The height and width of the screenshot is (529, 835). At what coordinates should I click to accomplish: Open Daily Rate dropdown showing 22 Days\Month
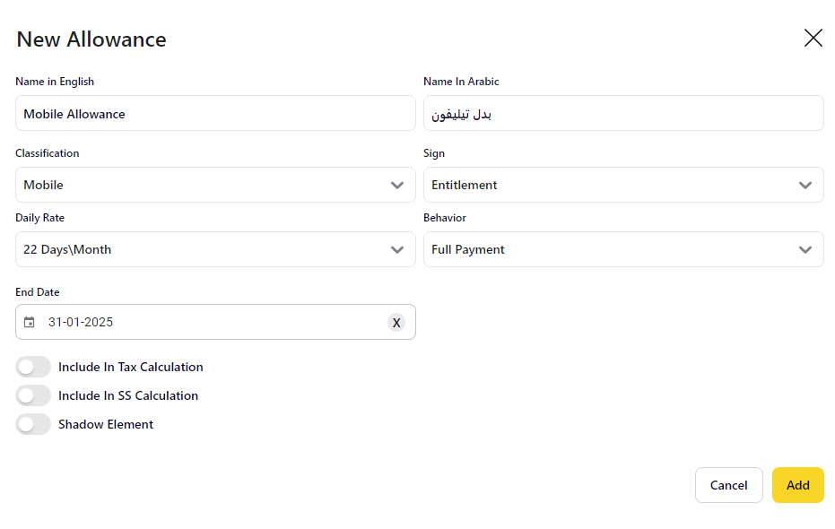(197, 249)
